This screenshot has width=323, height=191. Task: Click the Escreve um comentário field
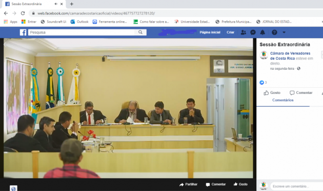[297, 186]
